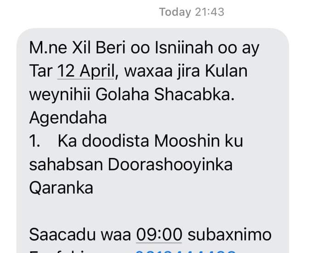The width and height of the screenshot is (331, 253).
Task: Click the word "Mooshin" in agenda item
Action: tap(187, 141)
